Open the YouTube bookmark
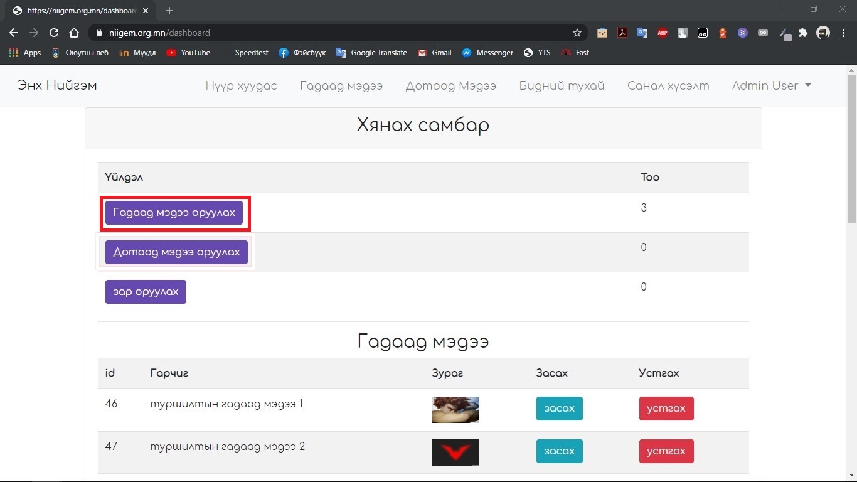The width and height of the screenshot is (857, 482). pyautogui.click(x=188, y=53)
